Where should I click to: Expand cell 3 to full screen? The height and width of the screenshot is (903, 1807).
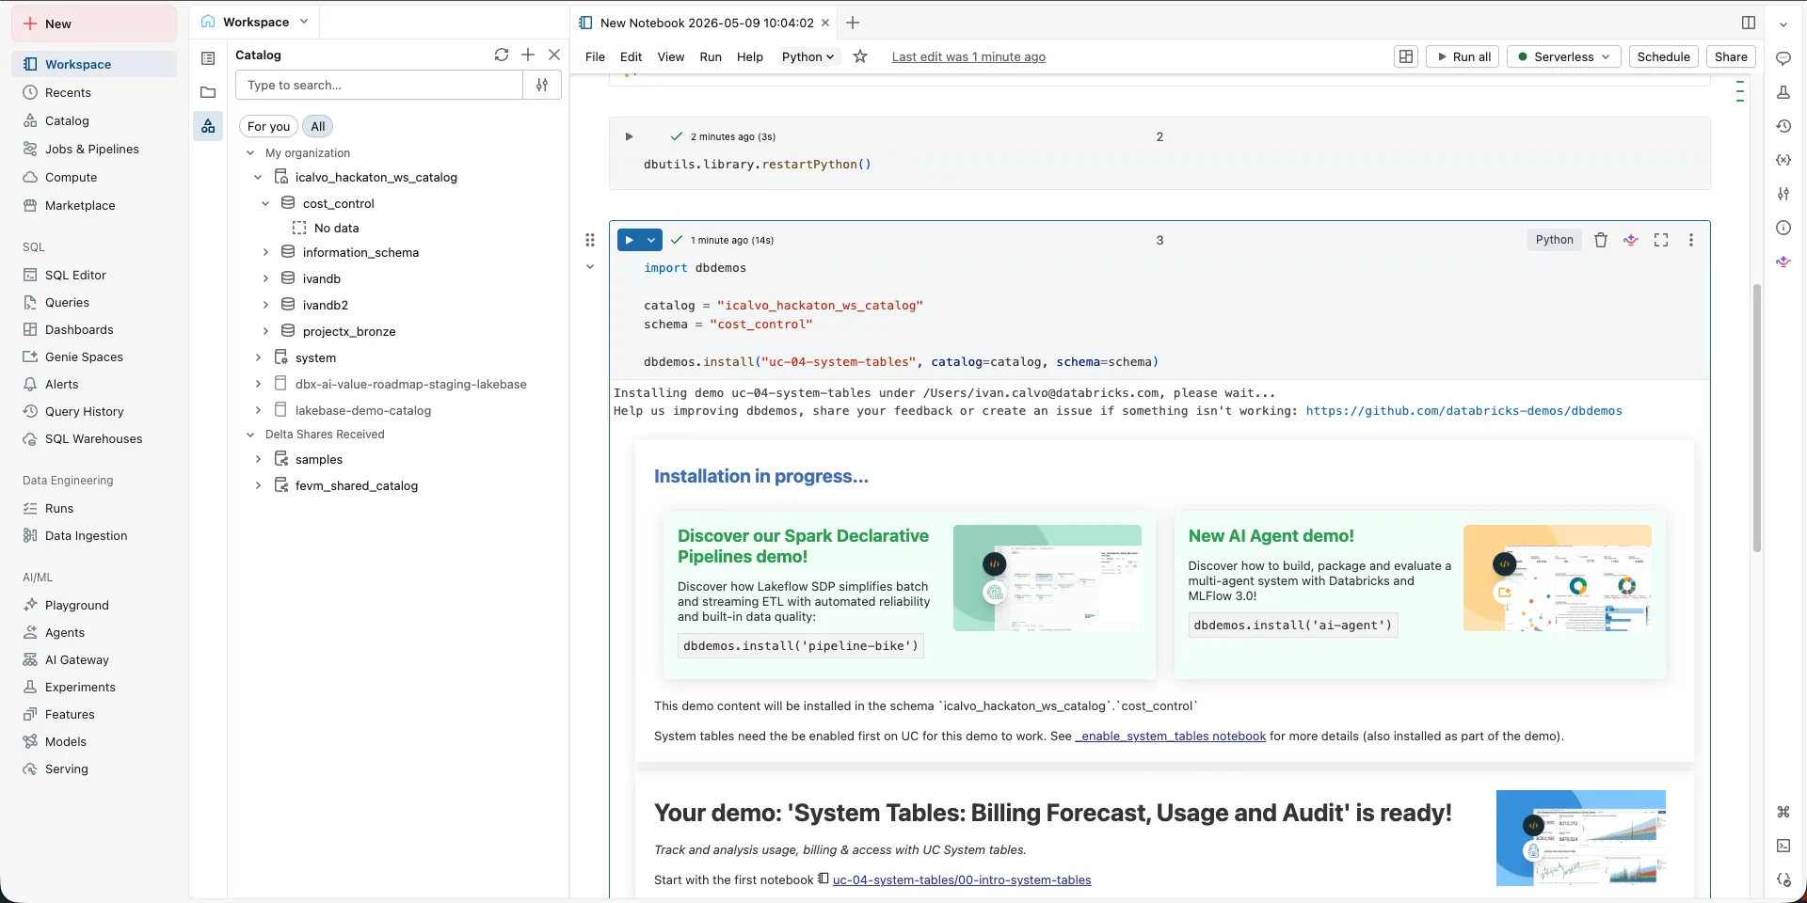[1661, 240]
